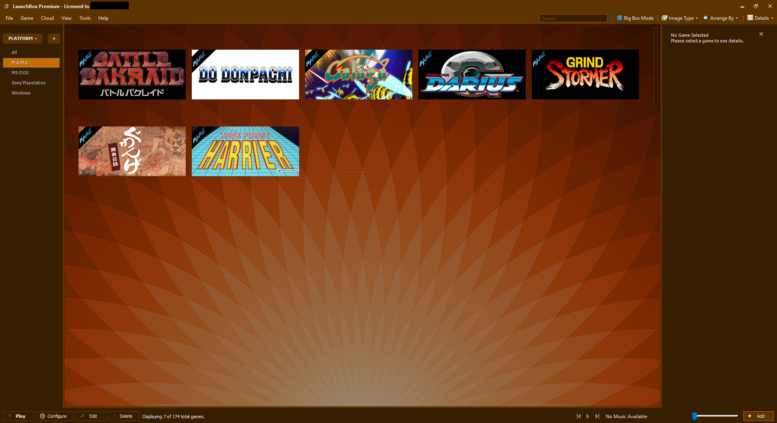Image resolution: width=777 pixels, height=423 pixels.
Task: Expand the Details dropdown
Action: click(760, 18)
